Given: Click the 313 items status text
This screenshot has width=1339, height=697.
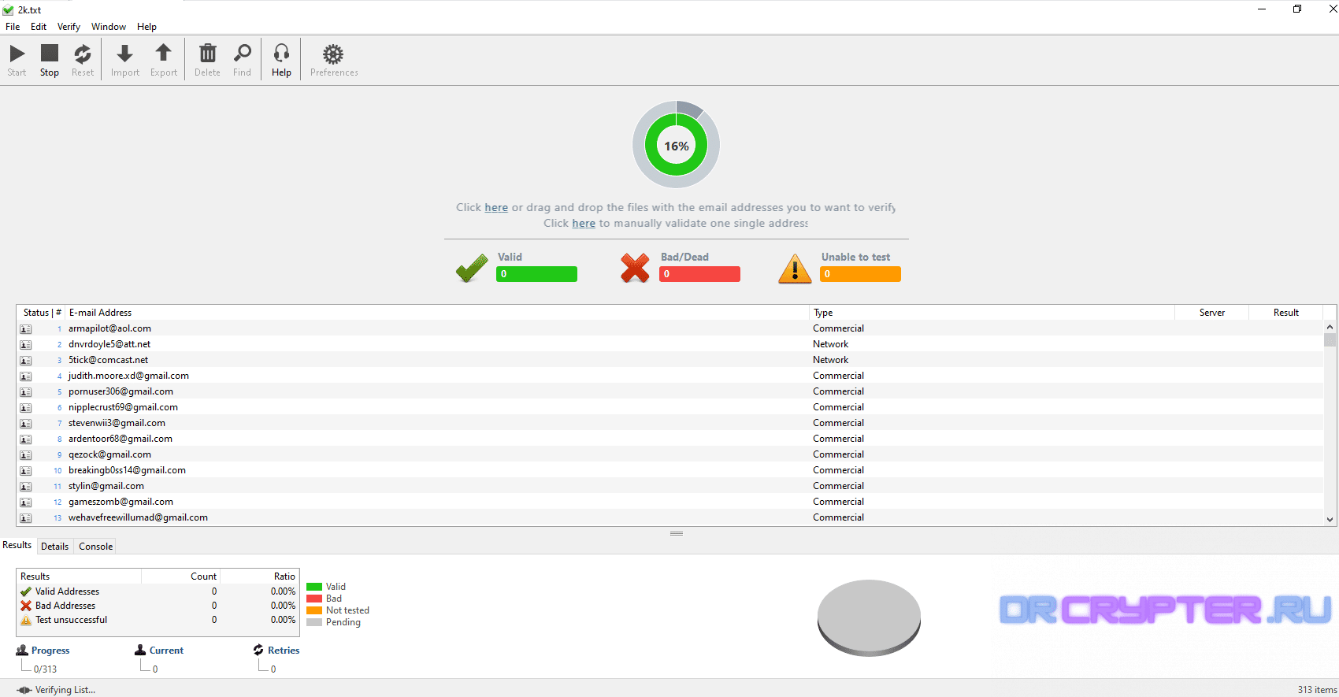Looking at the screenshot, I should 1317,690.
